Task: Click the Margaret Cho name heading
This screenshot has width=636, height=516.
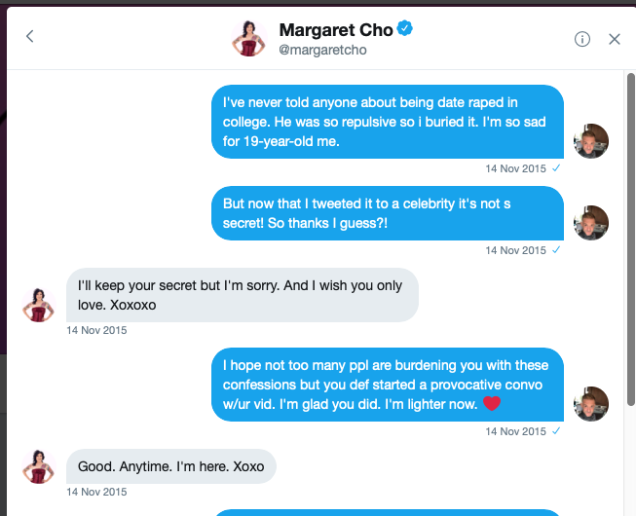Action: 335,29
